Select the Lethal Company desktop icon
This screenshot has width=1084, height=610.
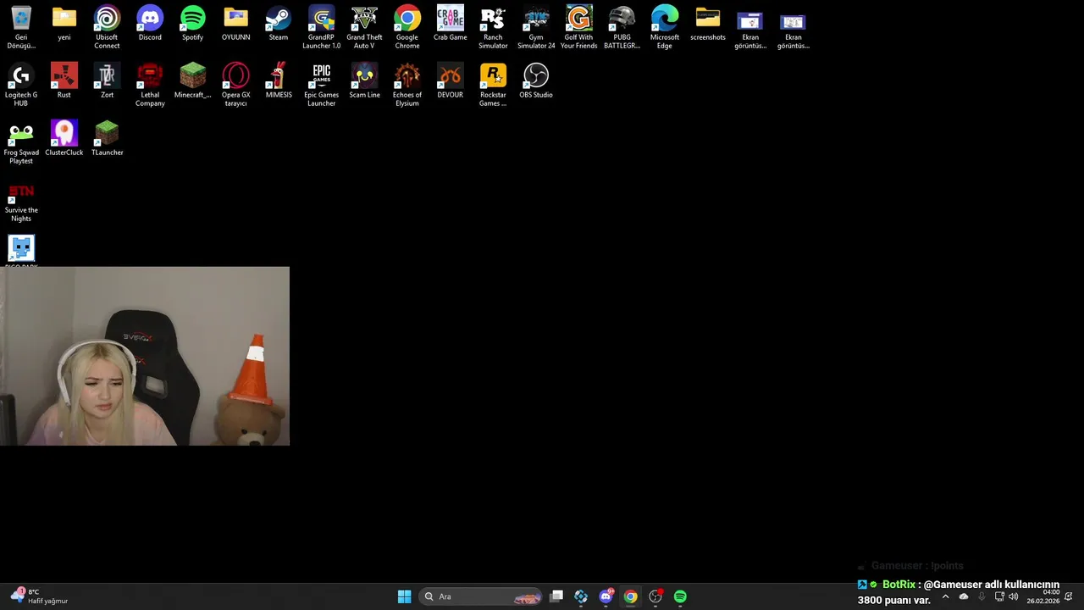[150, 85]
